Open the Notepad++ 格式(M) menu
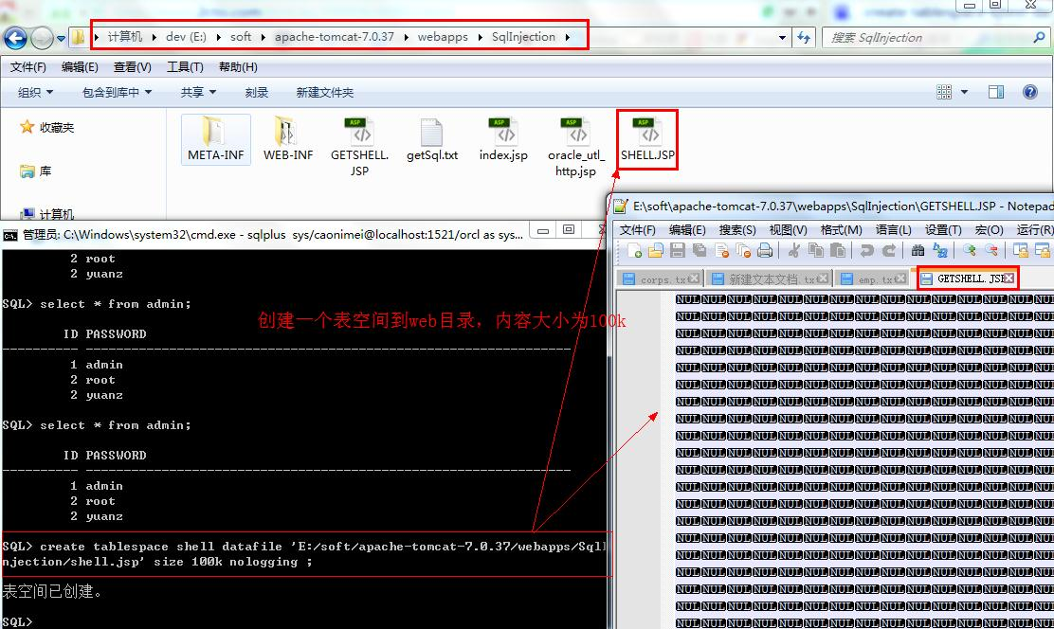This screenshot has width=1054, height=629. pos(841,230)
